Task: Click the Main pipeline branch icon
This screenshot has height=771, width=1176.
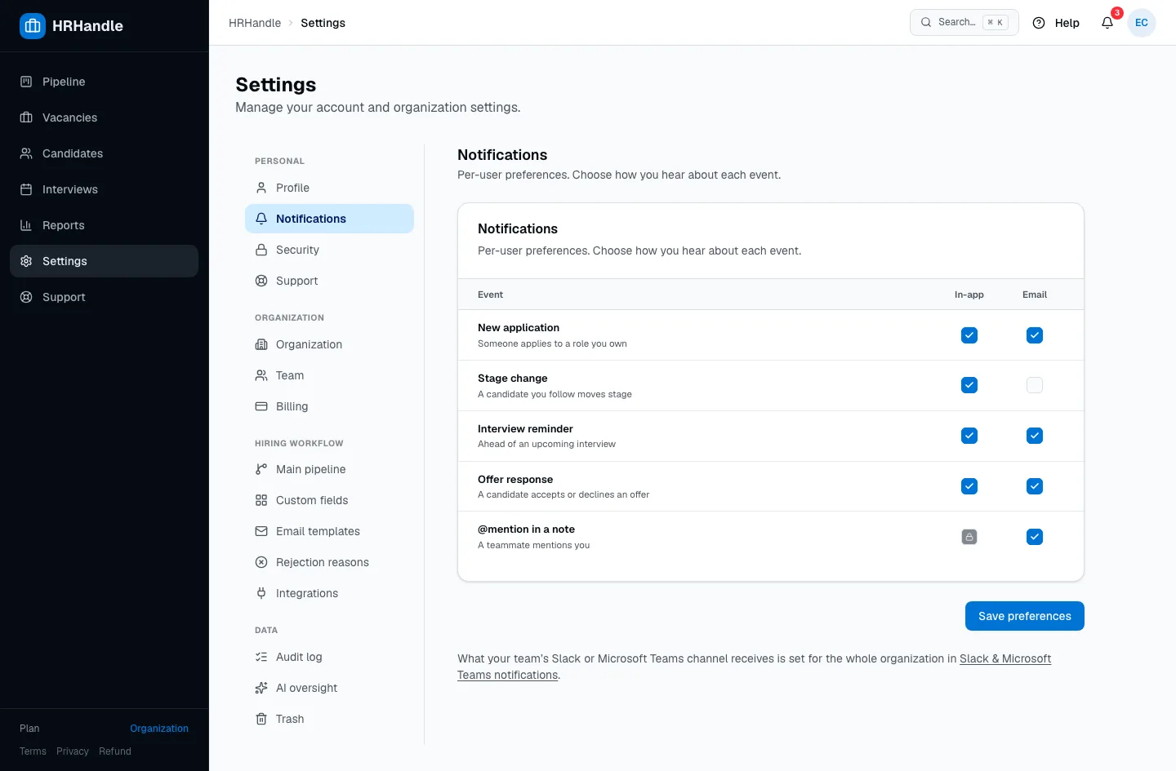Action: click(261, 469)
